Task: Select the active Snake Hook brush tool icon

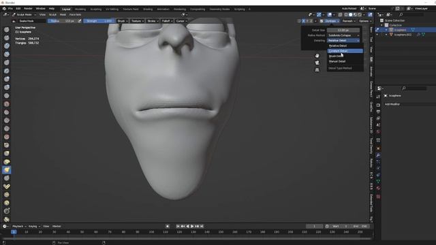Action: [7, 169]
